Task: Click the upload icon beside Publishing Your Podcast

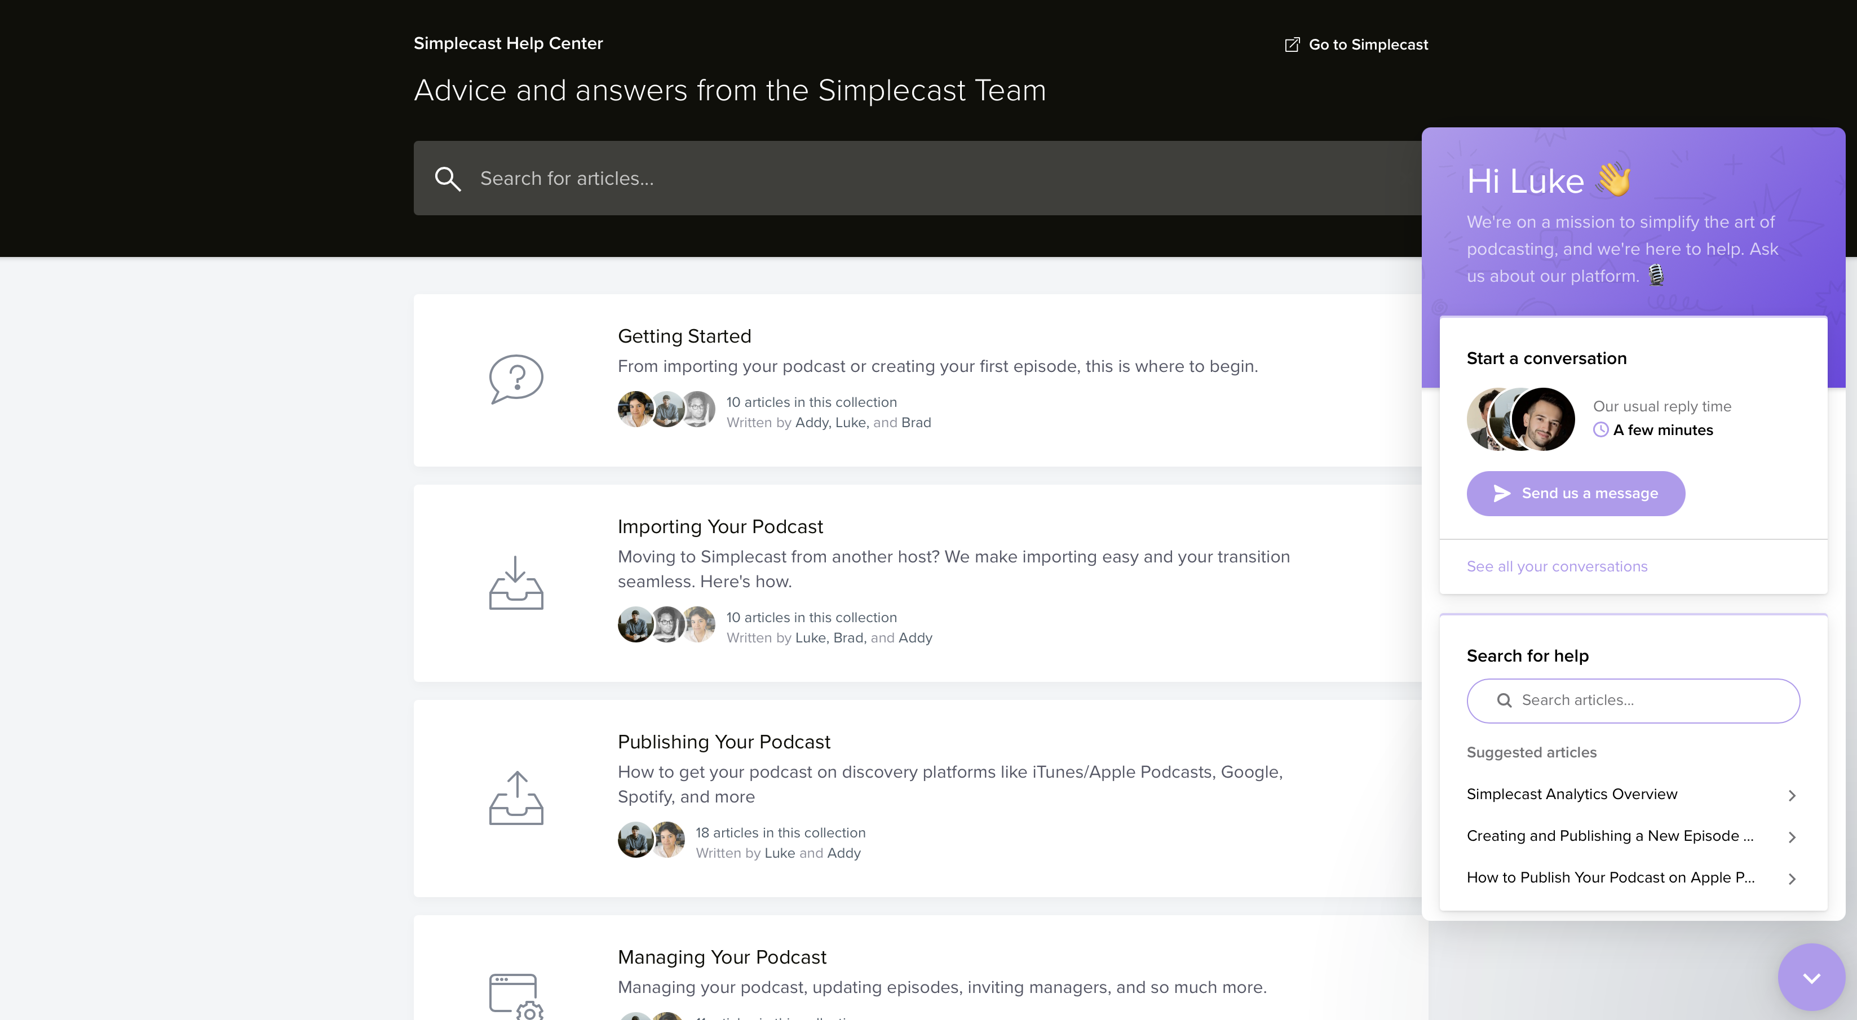Action: [517, 798]
